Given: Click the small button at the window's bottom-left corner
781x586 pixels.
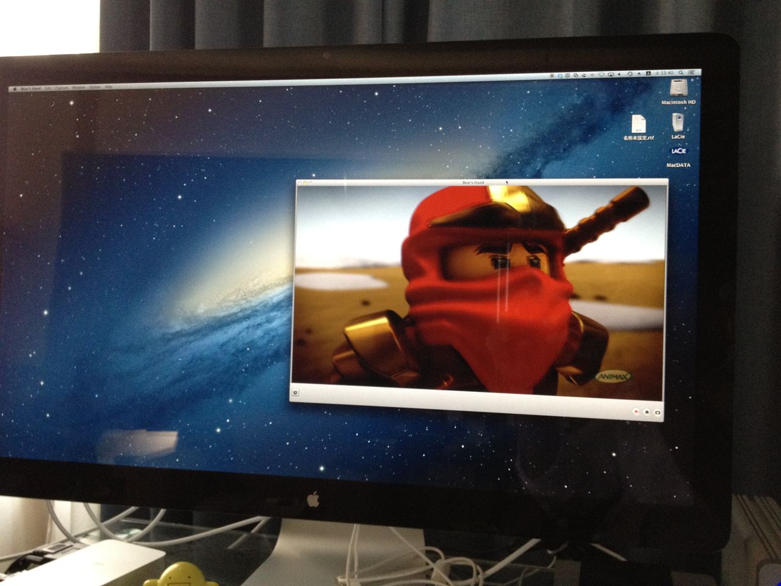Looking at the screenshot, I should click(x=295, y=392).
